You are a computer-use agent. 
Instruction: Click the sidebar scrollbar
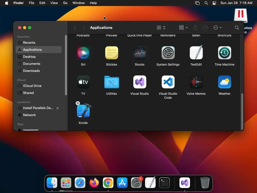click(66, 65)
